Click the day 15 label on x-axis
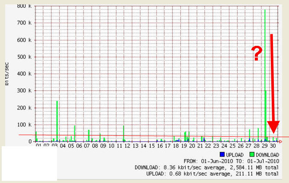289x183 pixels. [x=151, y=146]
